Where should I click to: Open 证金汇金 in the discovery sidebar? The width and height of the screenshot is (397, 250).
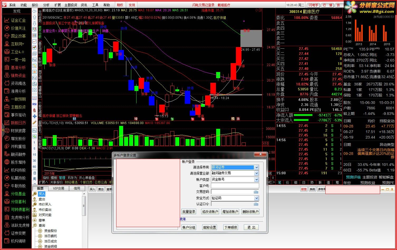point(15,20)
